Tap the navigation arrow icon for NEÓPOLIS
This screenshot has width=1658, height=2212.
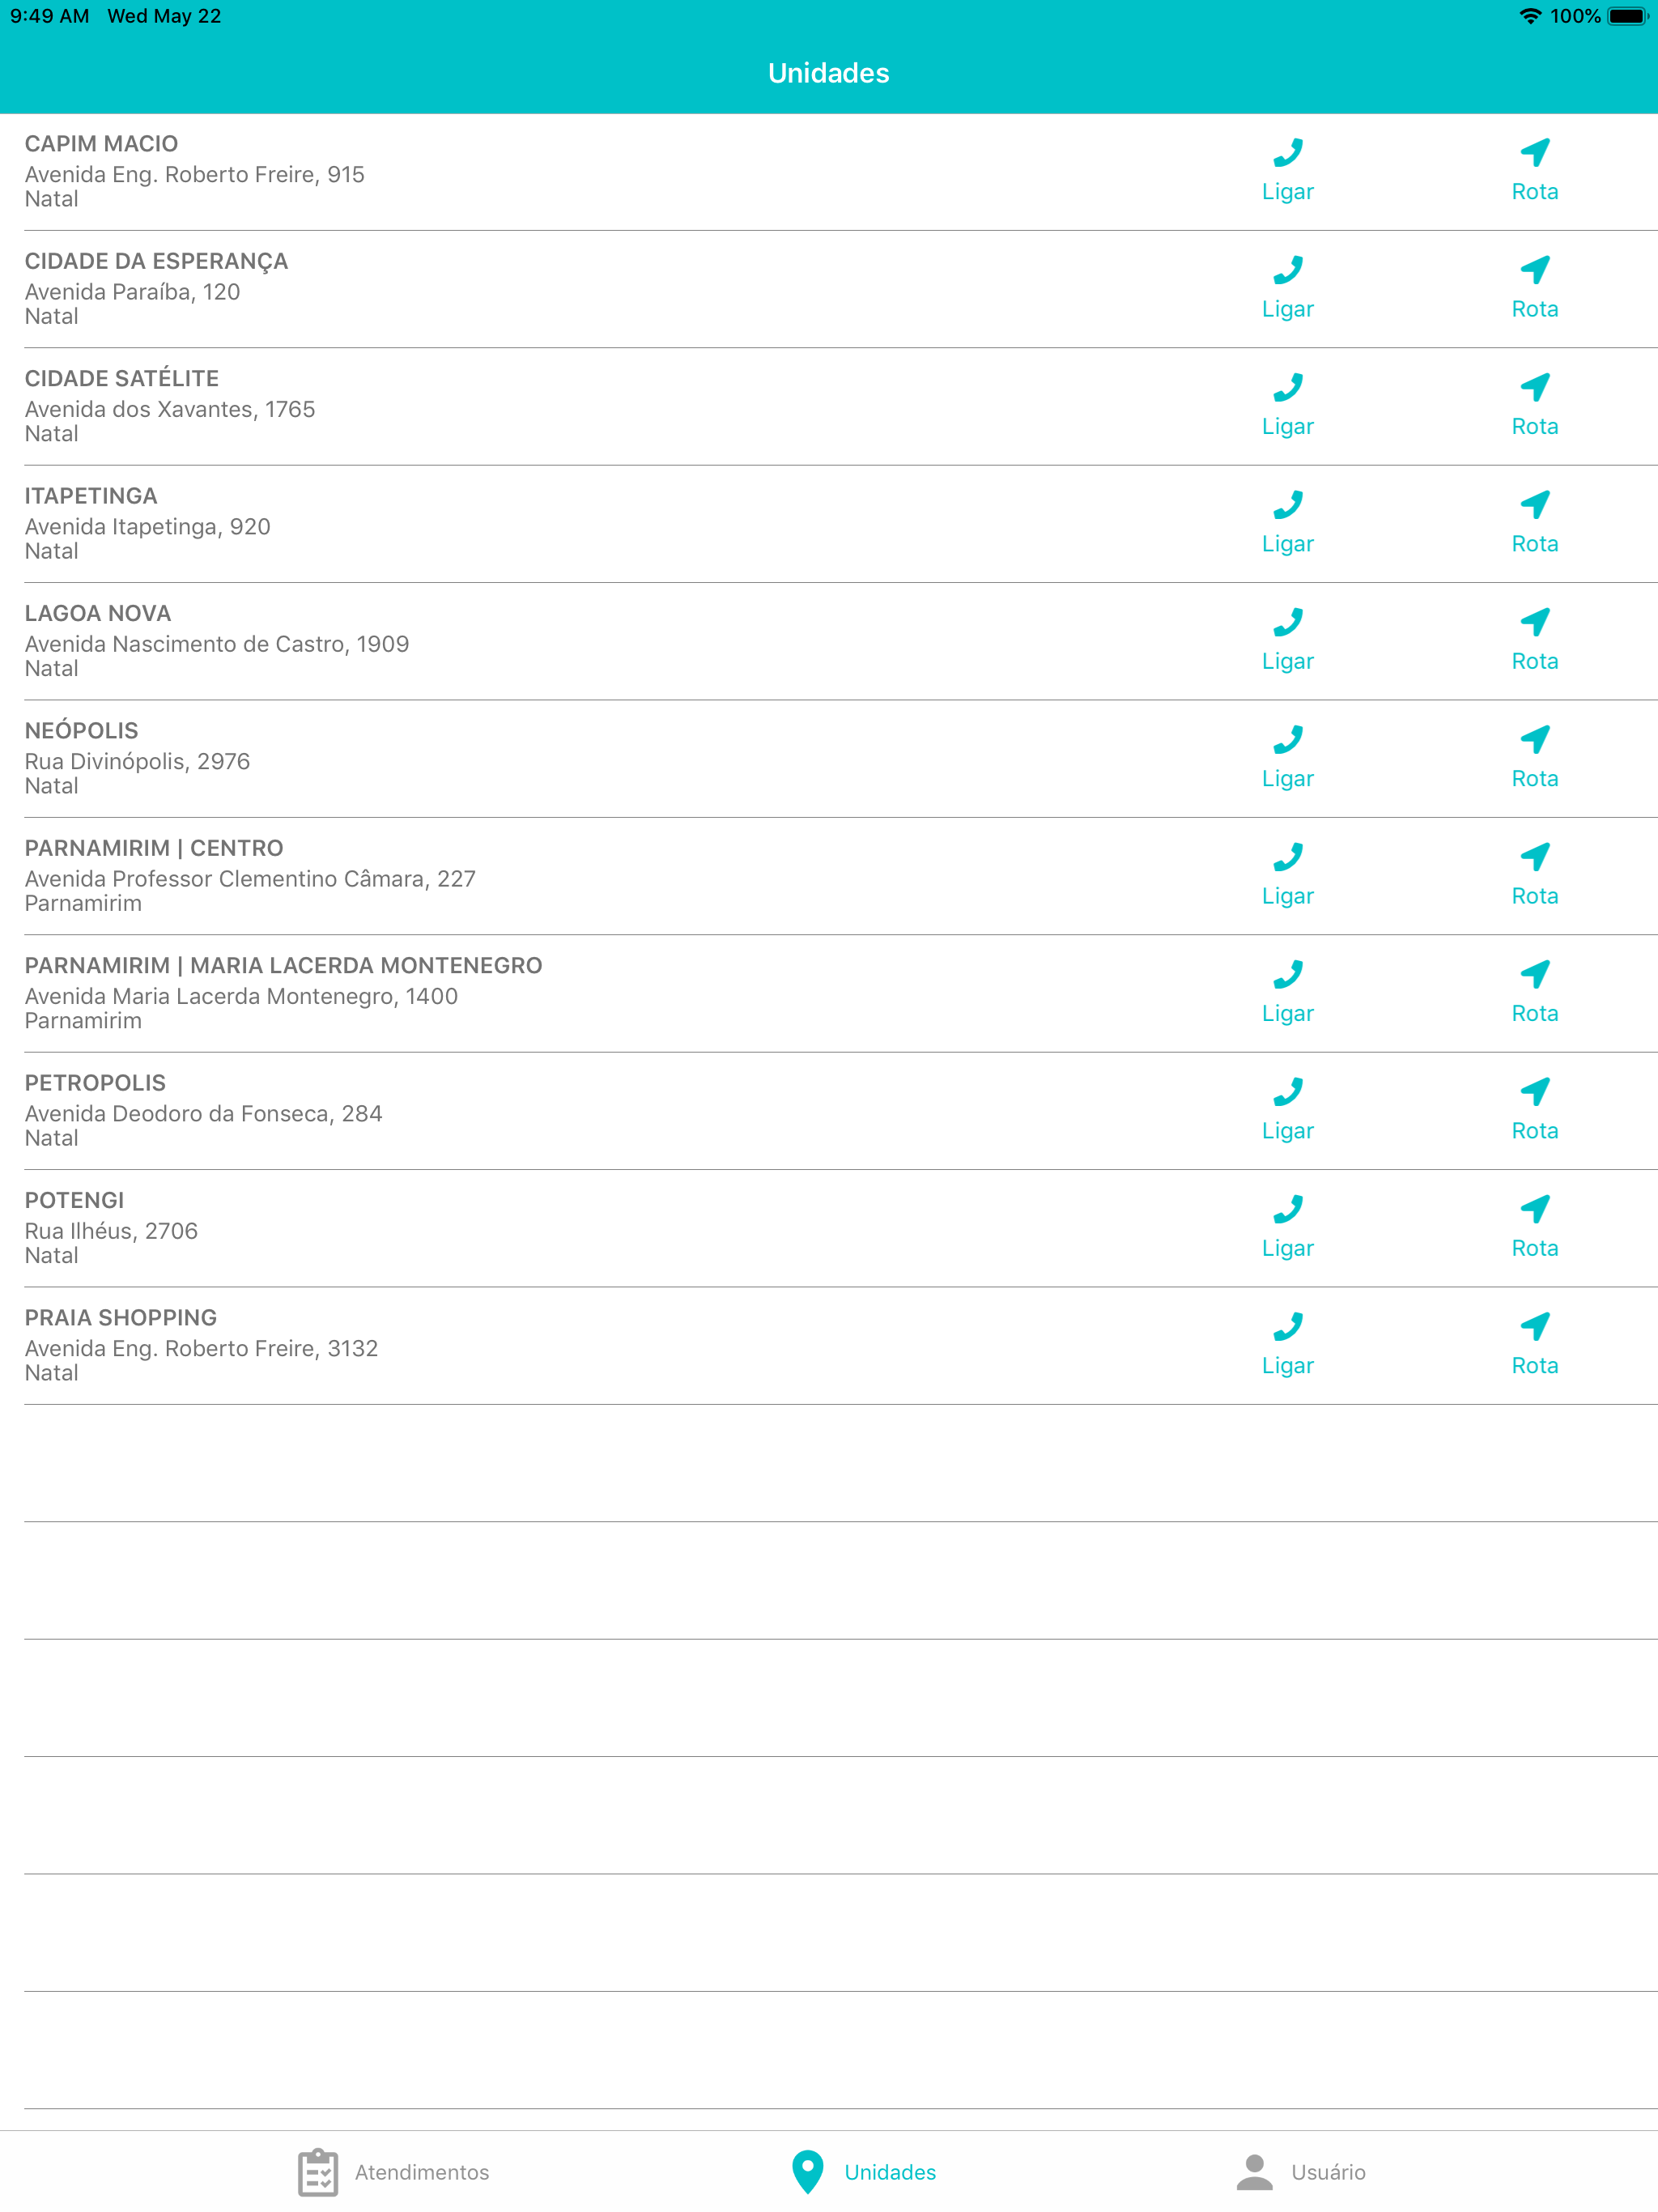pyautogui.click(x=1534, y=740)
